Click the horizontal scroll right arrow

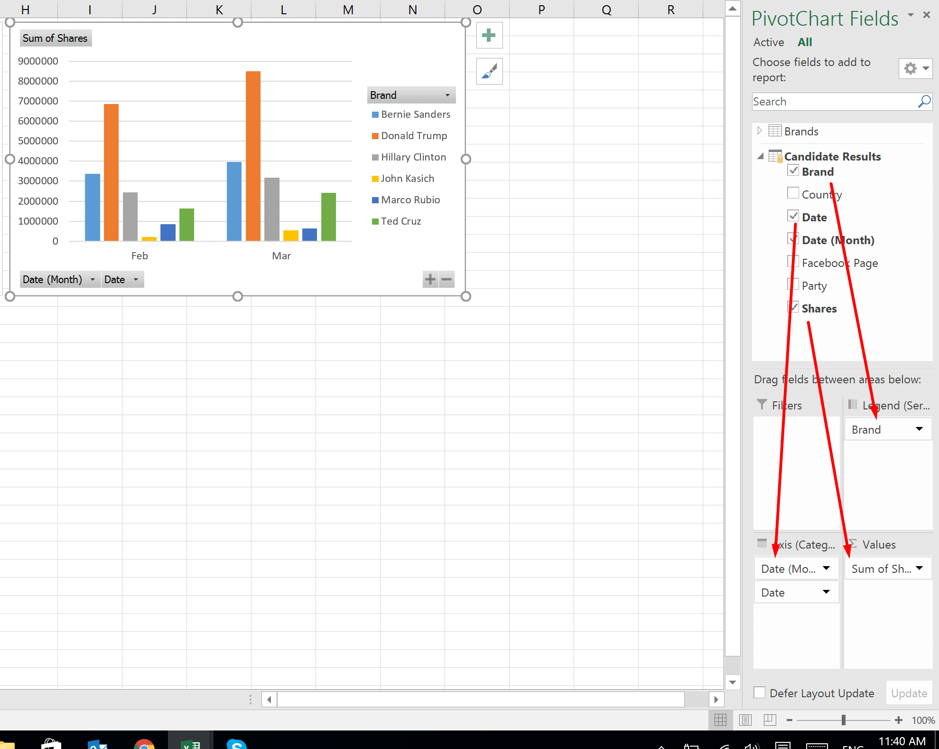(x=716, y=699)
